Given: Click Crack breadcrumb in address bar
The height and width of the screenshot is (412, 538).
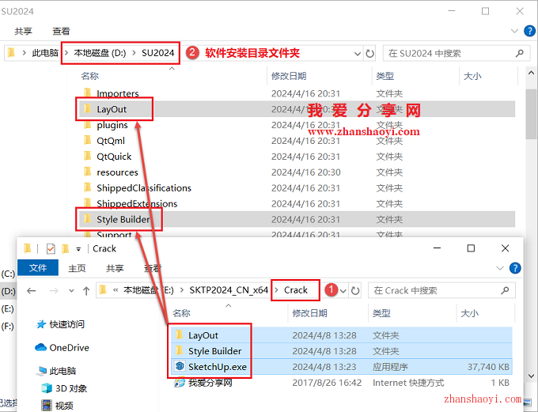Looking at the screenshot, I should 295,290.
